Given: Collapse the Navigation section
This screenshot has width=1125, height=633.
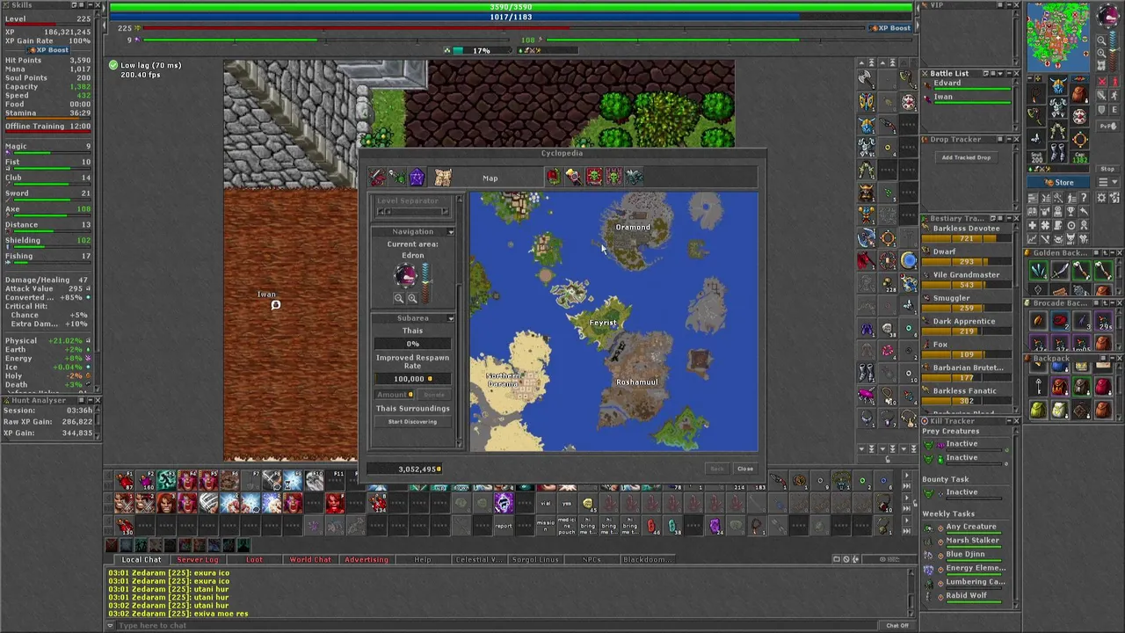Looking at the screenshot, I should pyautogui.click(x=451, y=232).
